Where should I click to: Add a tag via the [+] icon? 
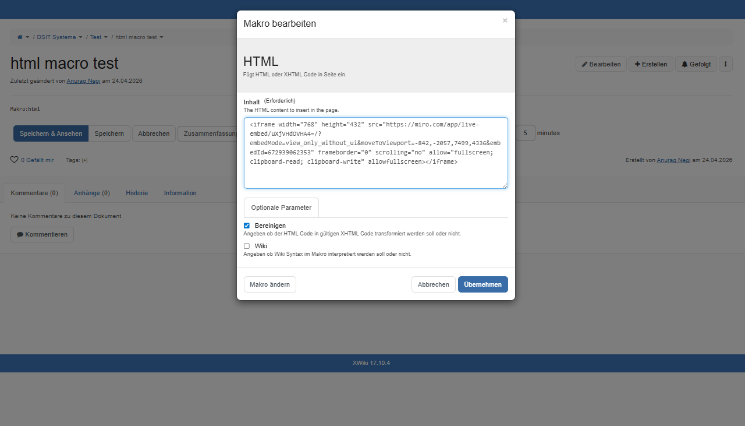(84, 160)
